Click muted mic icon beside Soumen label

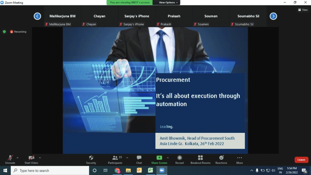pyautogui.click(x=195, y=24)
